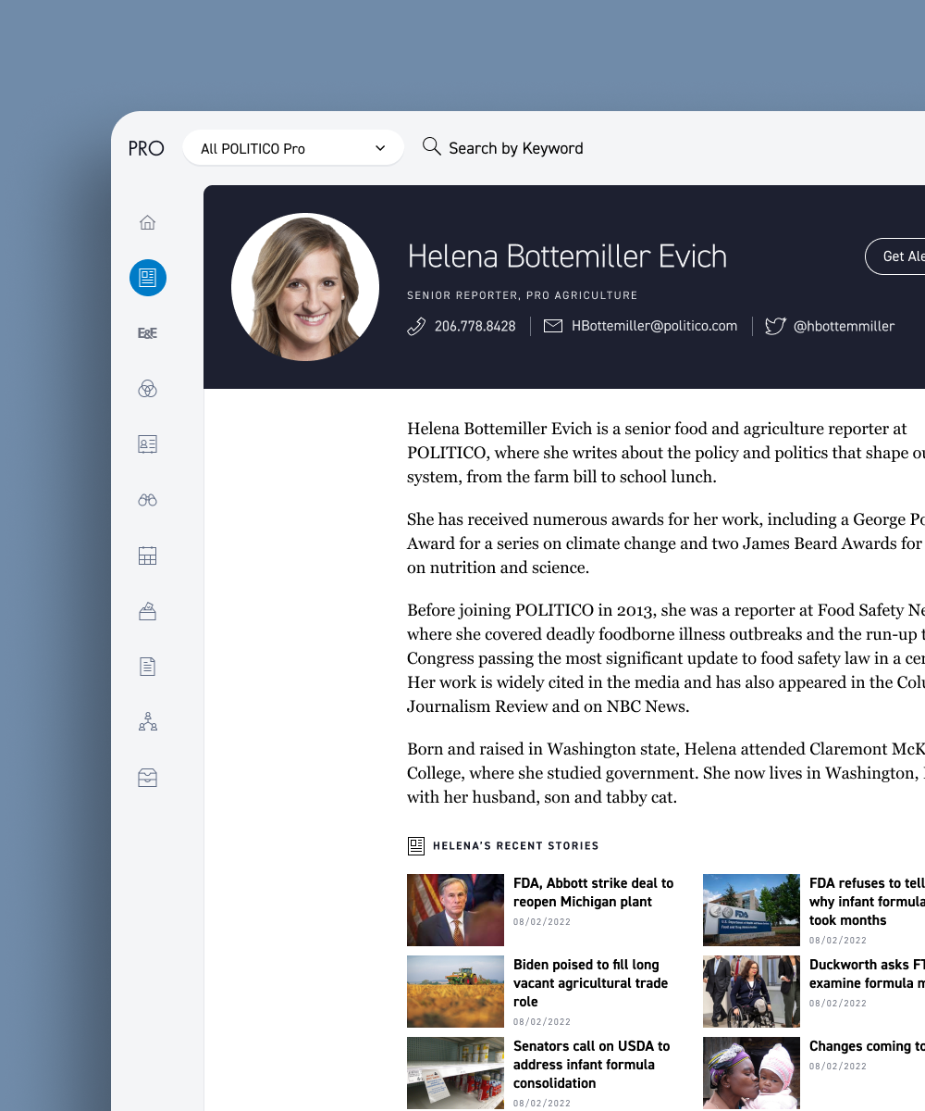The height and width of the screenshot is (1111, 925).
Task: Open the document icon in sidebar
Action: tap(147, 667)
